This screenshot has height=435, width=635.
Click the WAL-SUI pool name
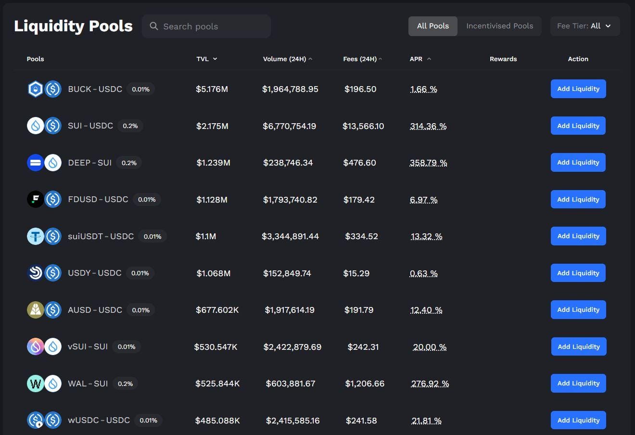[88, 384]
